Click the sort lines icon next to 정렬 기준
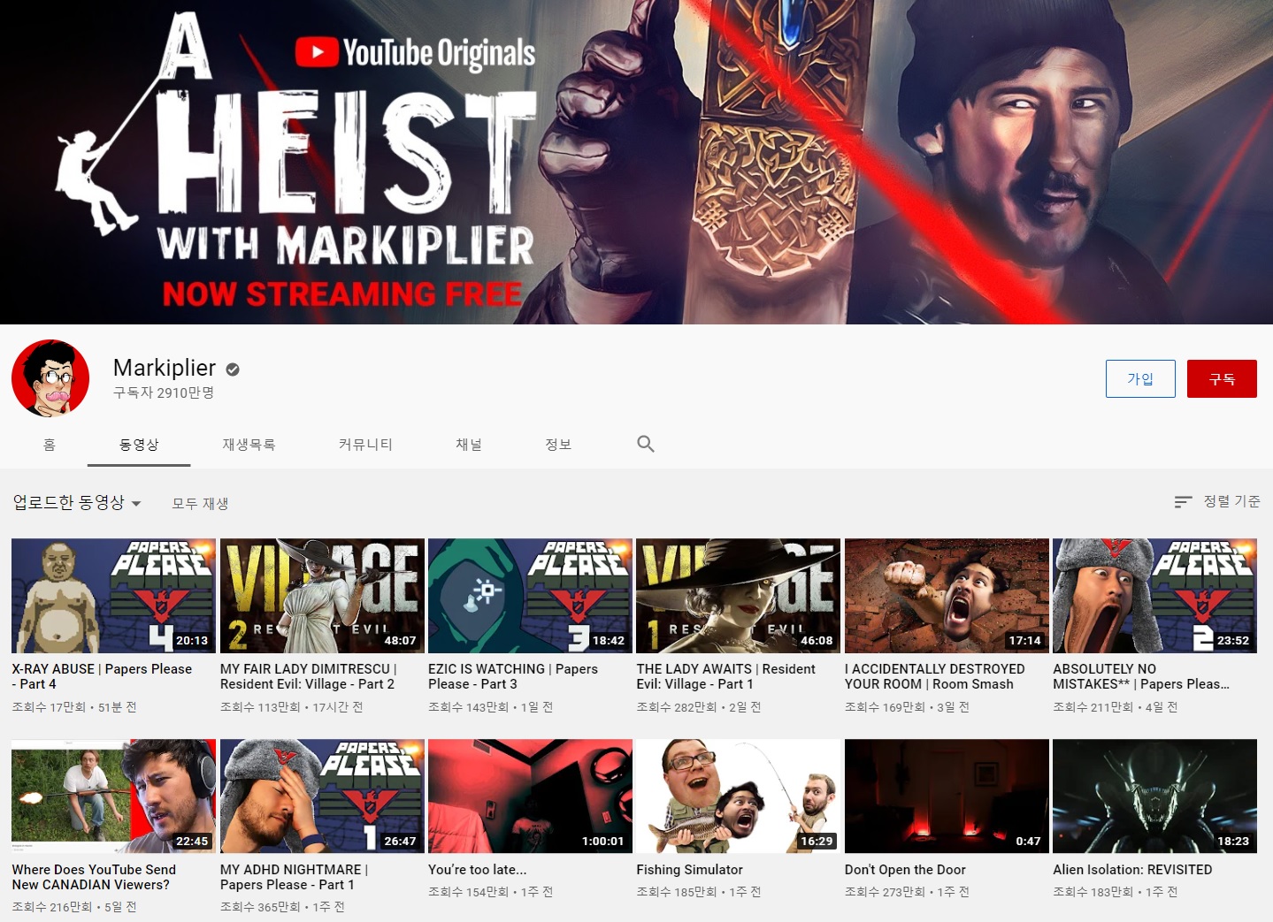This screenshot has height=922, width=1273. click(x=1183, y=502)
